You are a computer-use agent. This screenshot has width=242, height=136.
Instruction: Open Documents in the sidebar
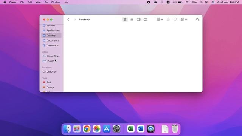pyautogui.click(x=51, y=40)
